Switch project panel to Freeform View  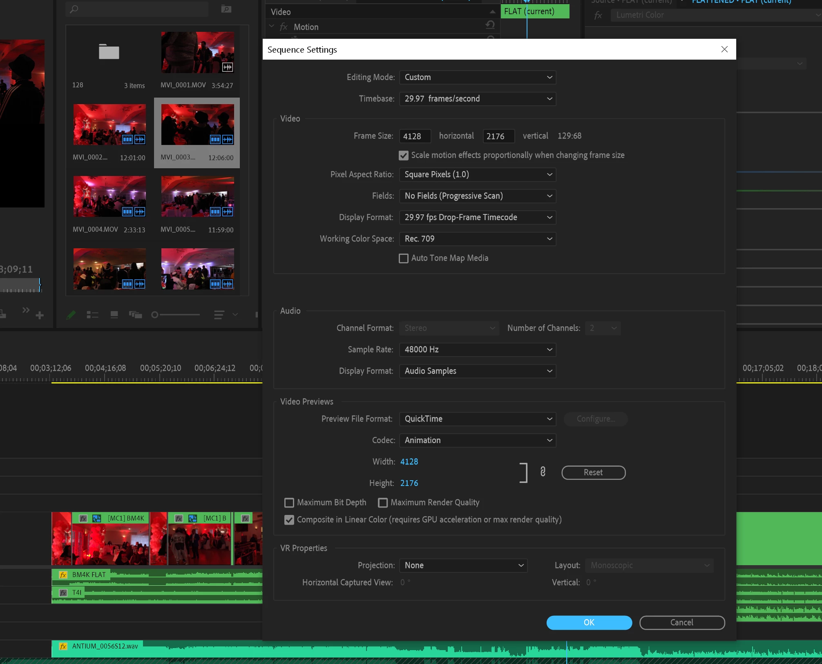135,314
